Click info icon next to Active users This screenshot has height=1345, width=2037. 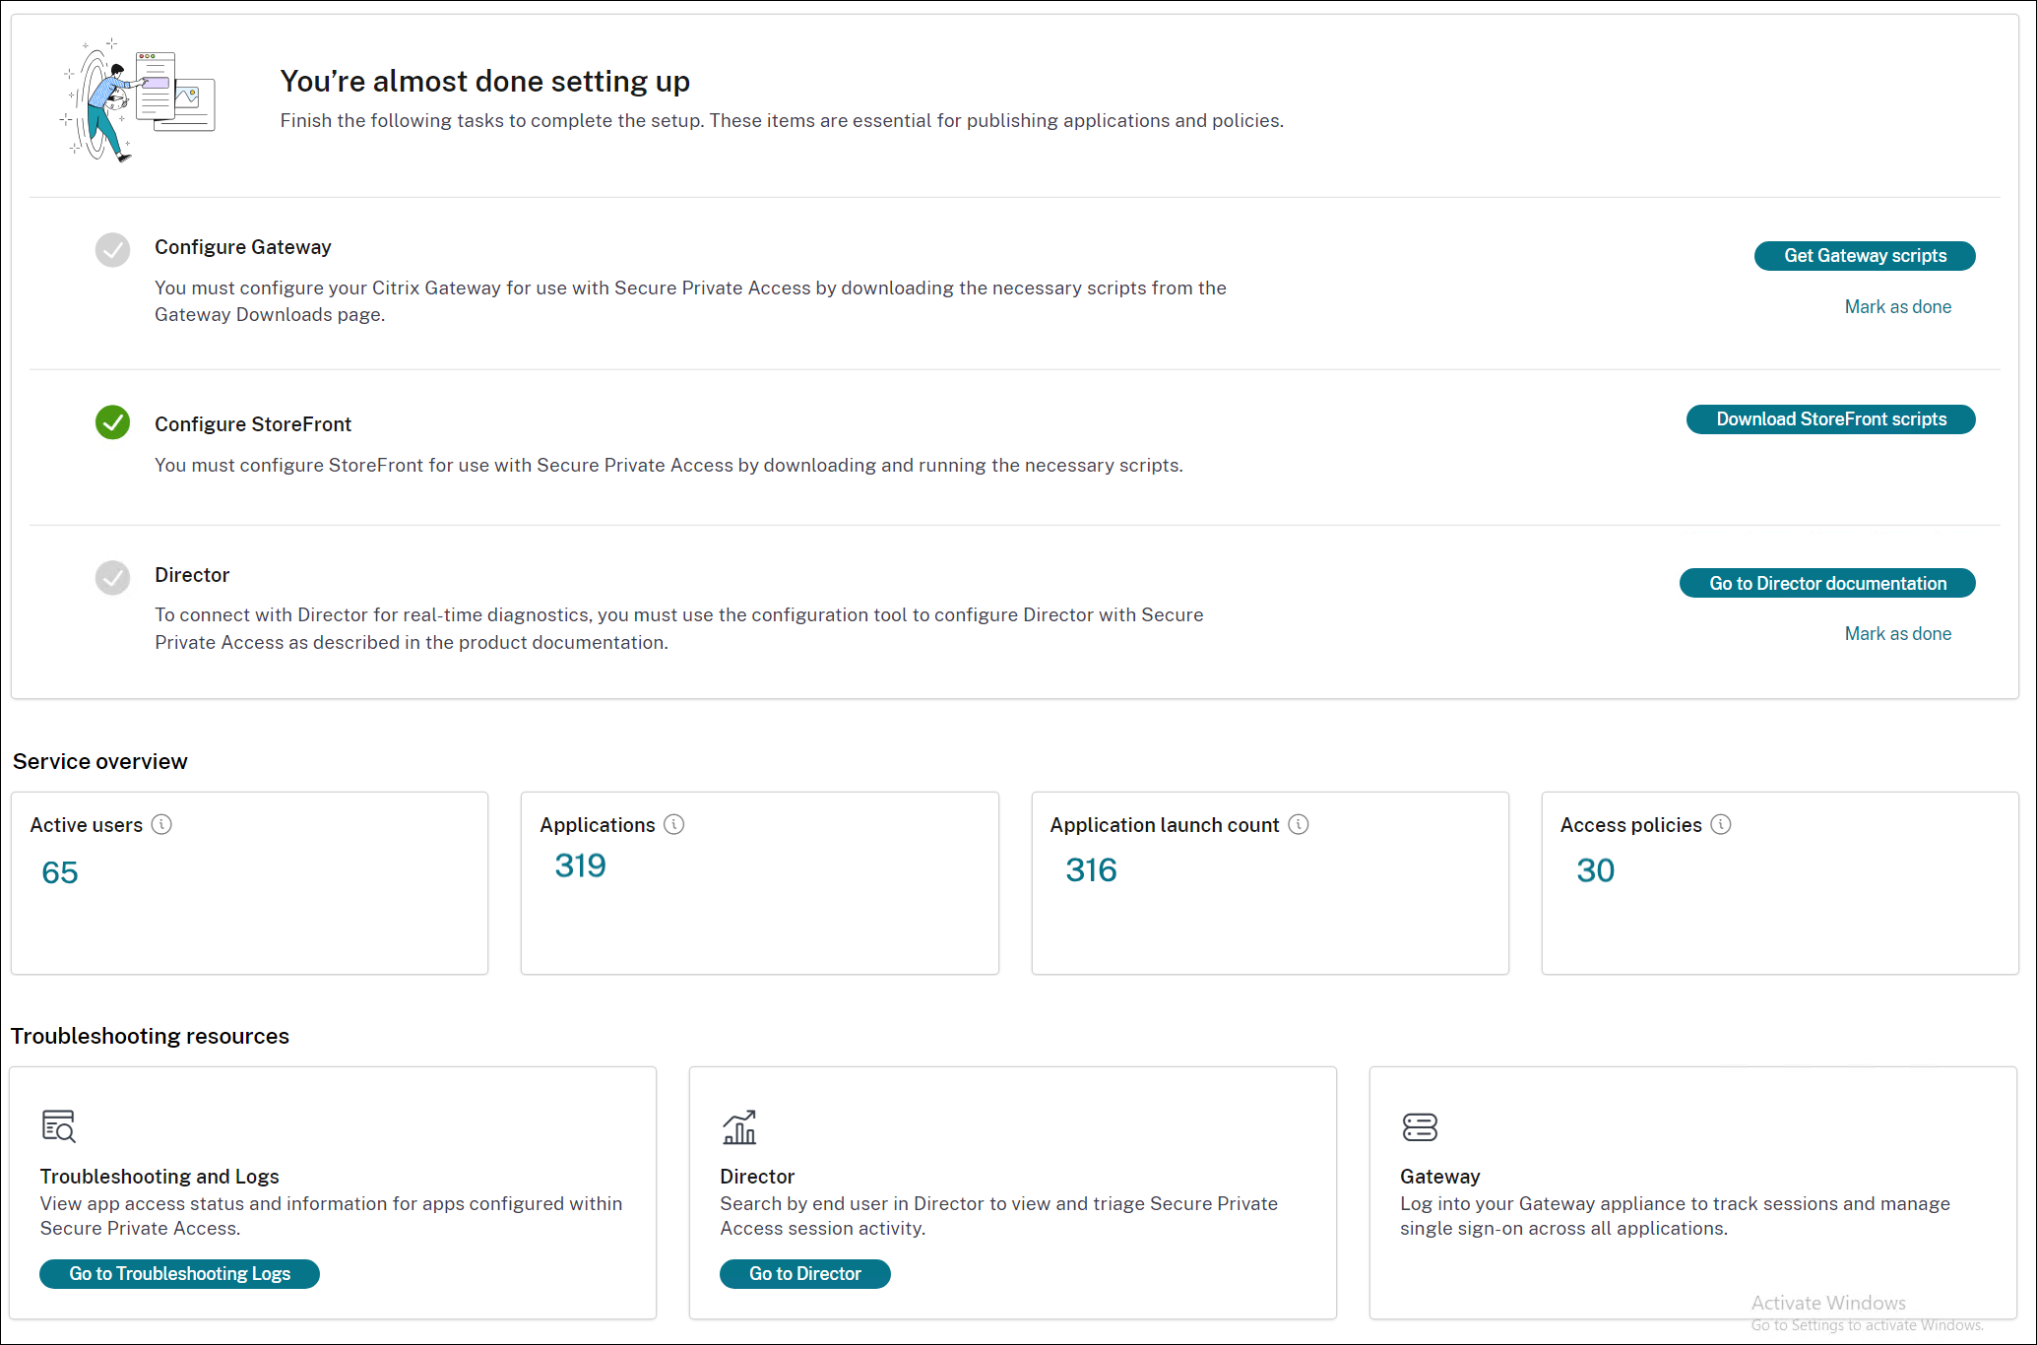161,824
